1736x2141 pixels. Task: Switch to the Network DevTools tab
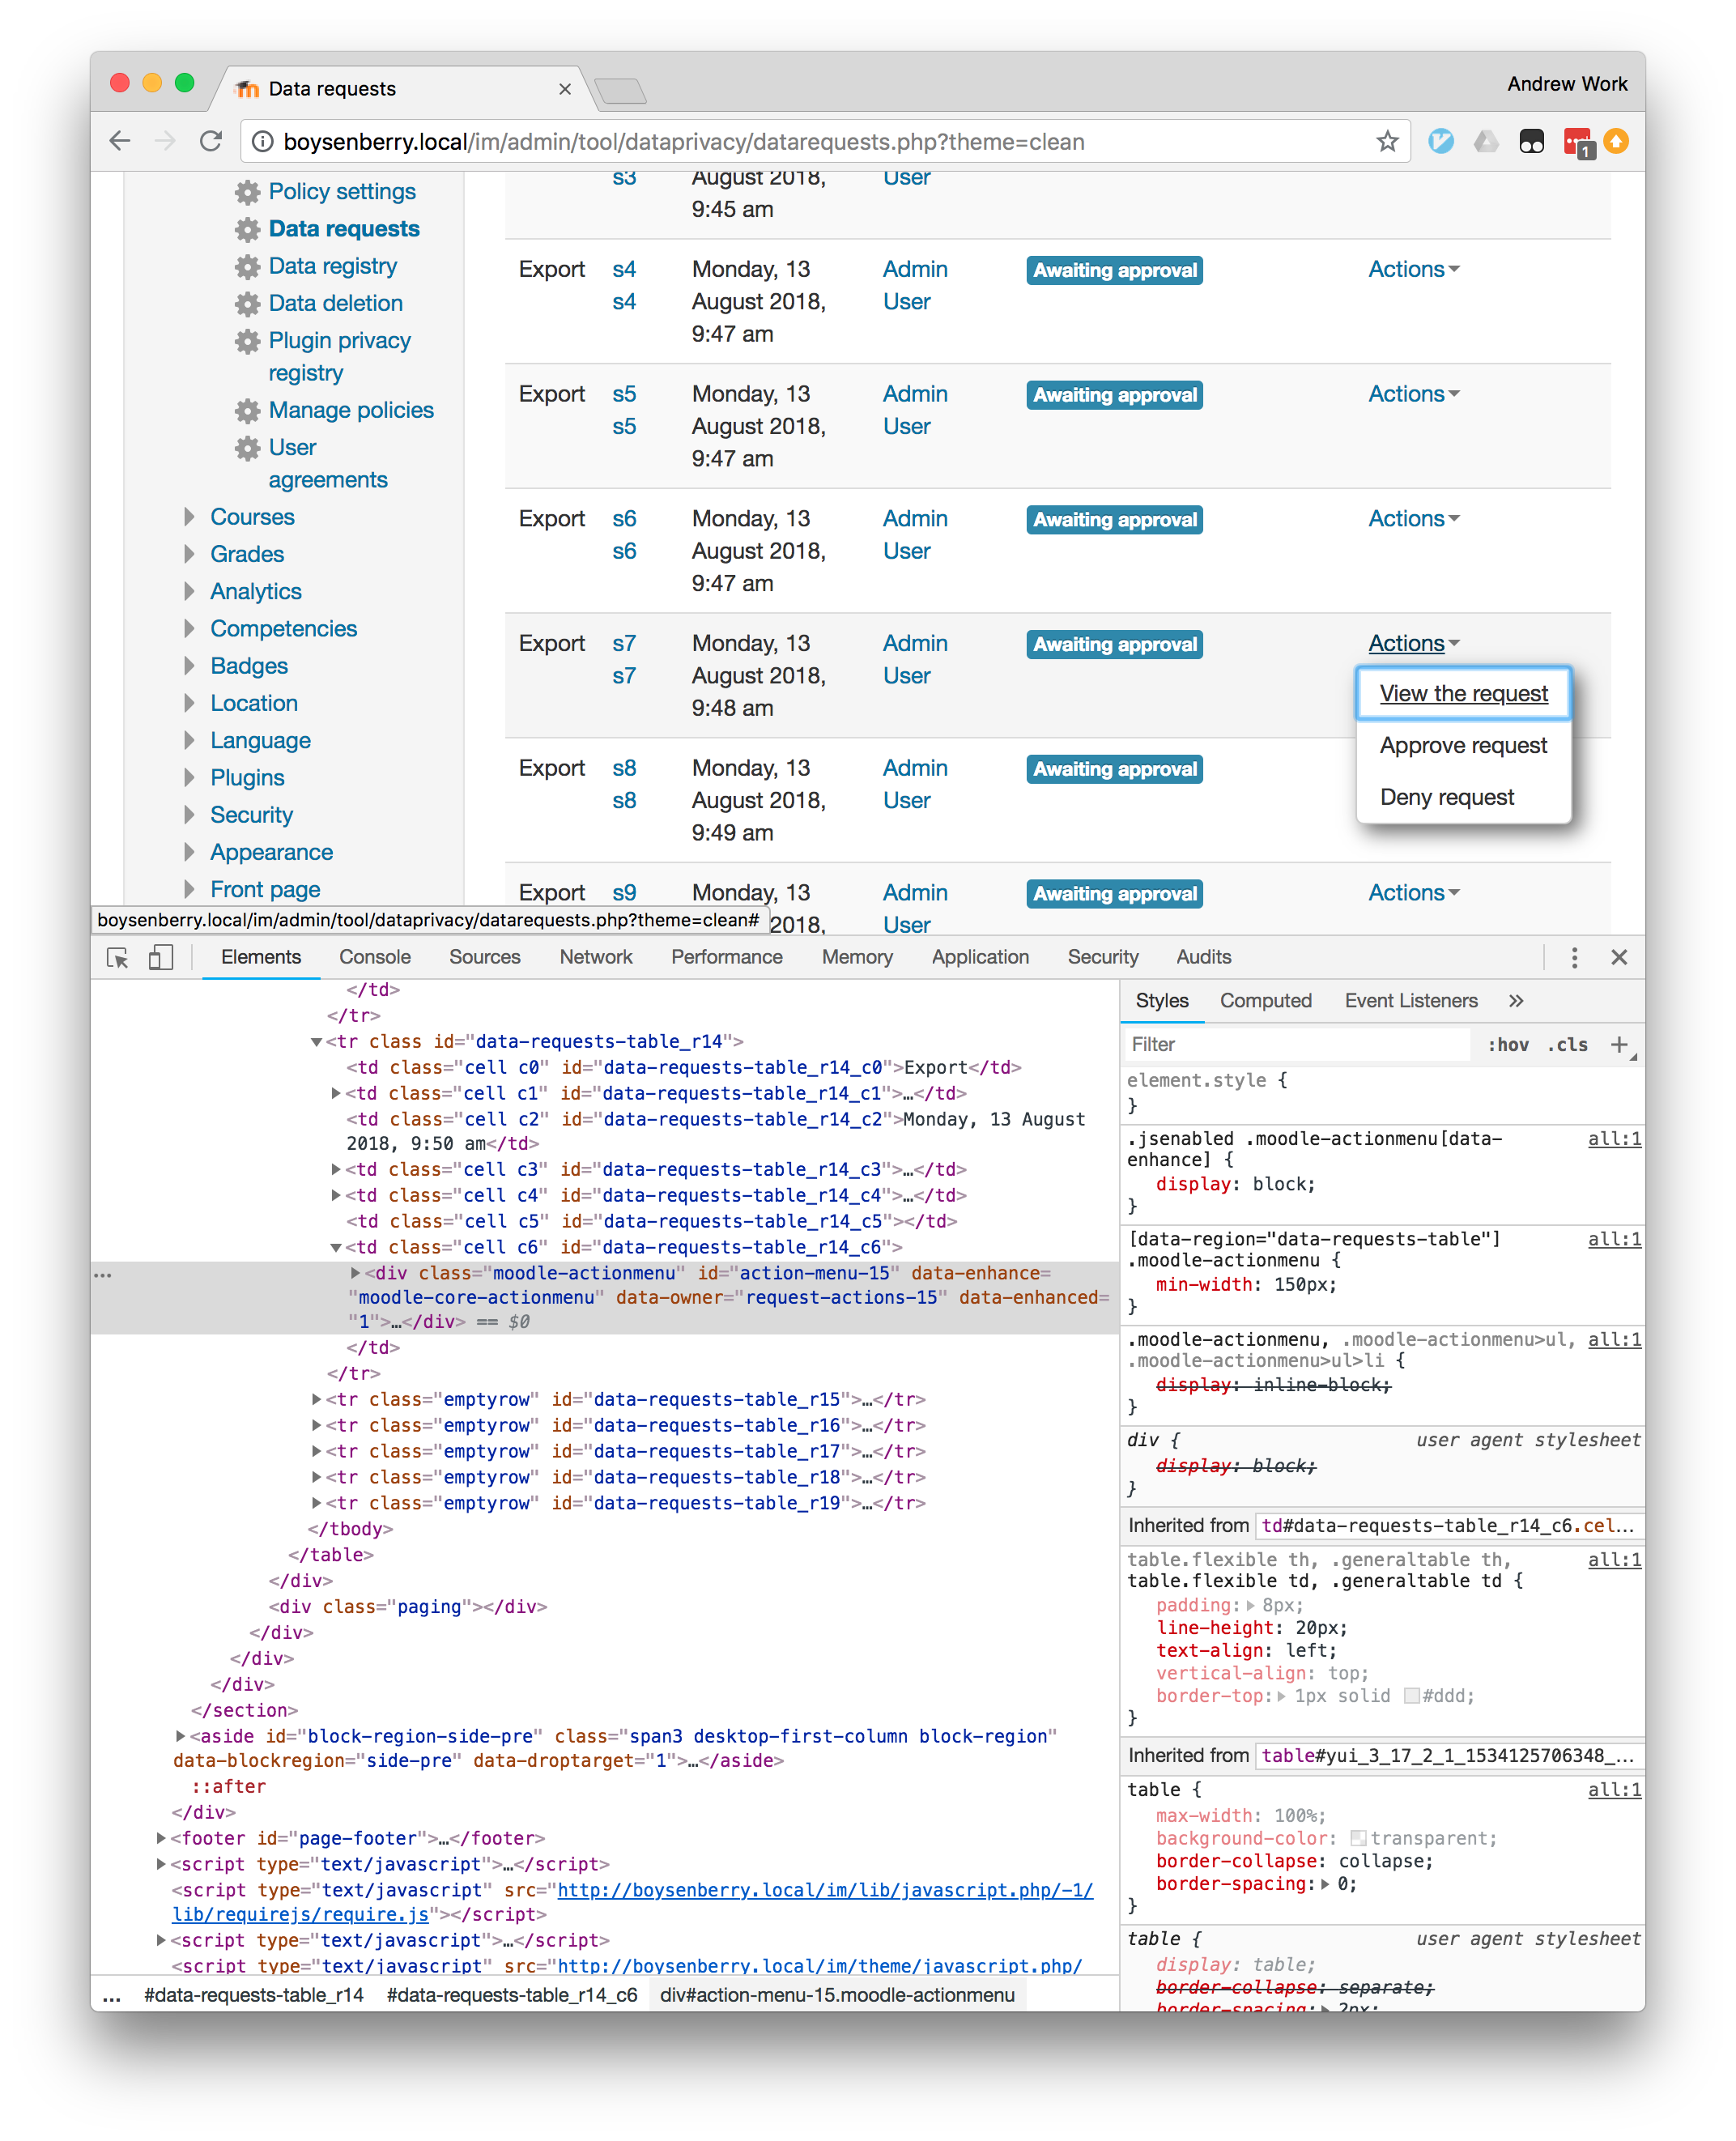[x=595, y=957]
